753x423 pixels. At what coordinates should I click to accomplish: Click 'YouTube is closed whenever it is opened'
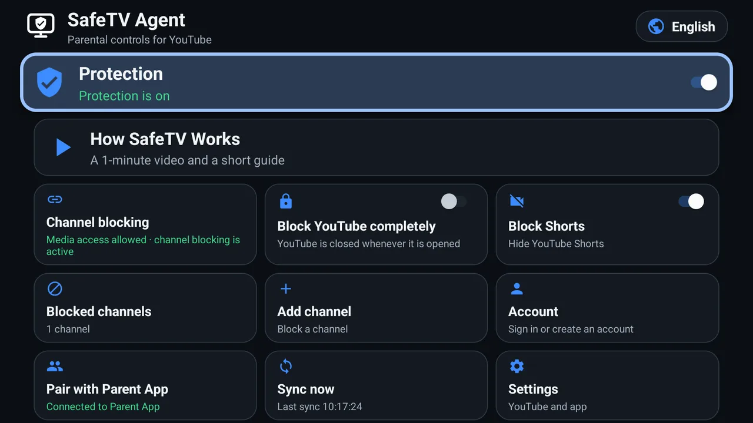point(369,243)
